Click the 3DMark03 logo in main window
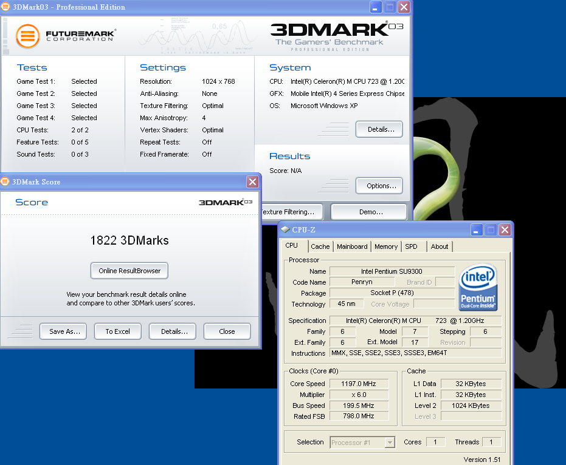Image resolution: width=566 pixels, height=465 pixels. coord(336,36)
